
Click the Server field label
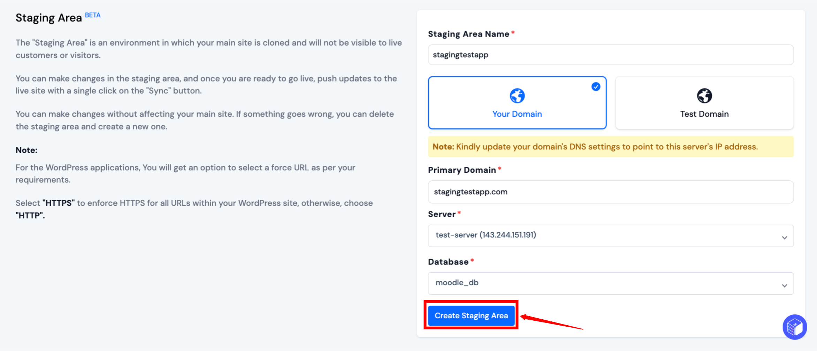pos(442,214)
